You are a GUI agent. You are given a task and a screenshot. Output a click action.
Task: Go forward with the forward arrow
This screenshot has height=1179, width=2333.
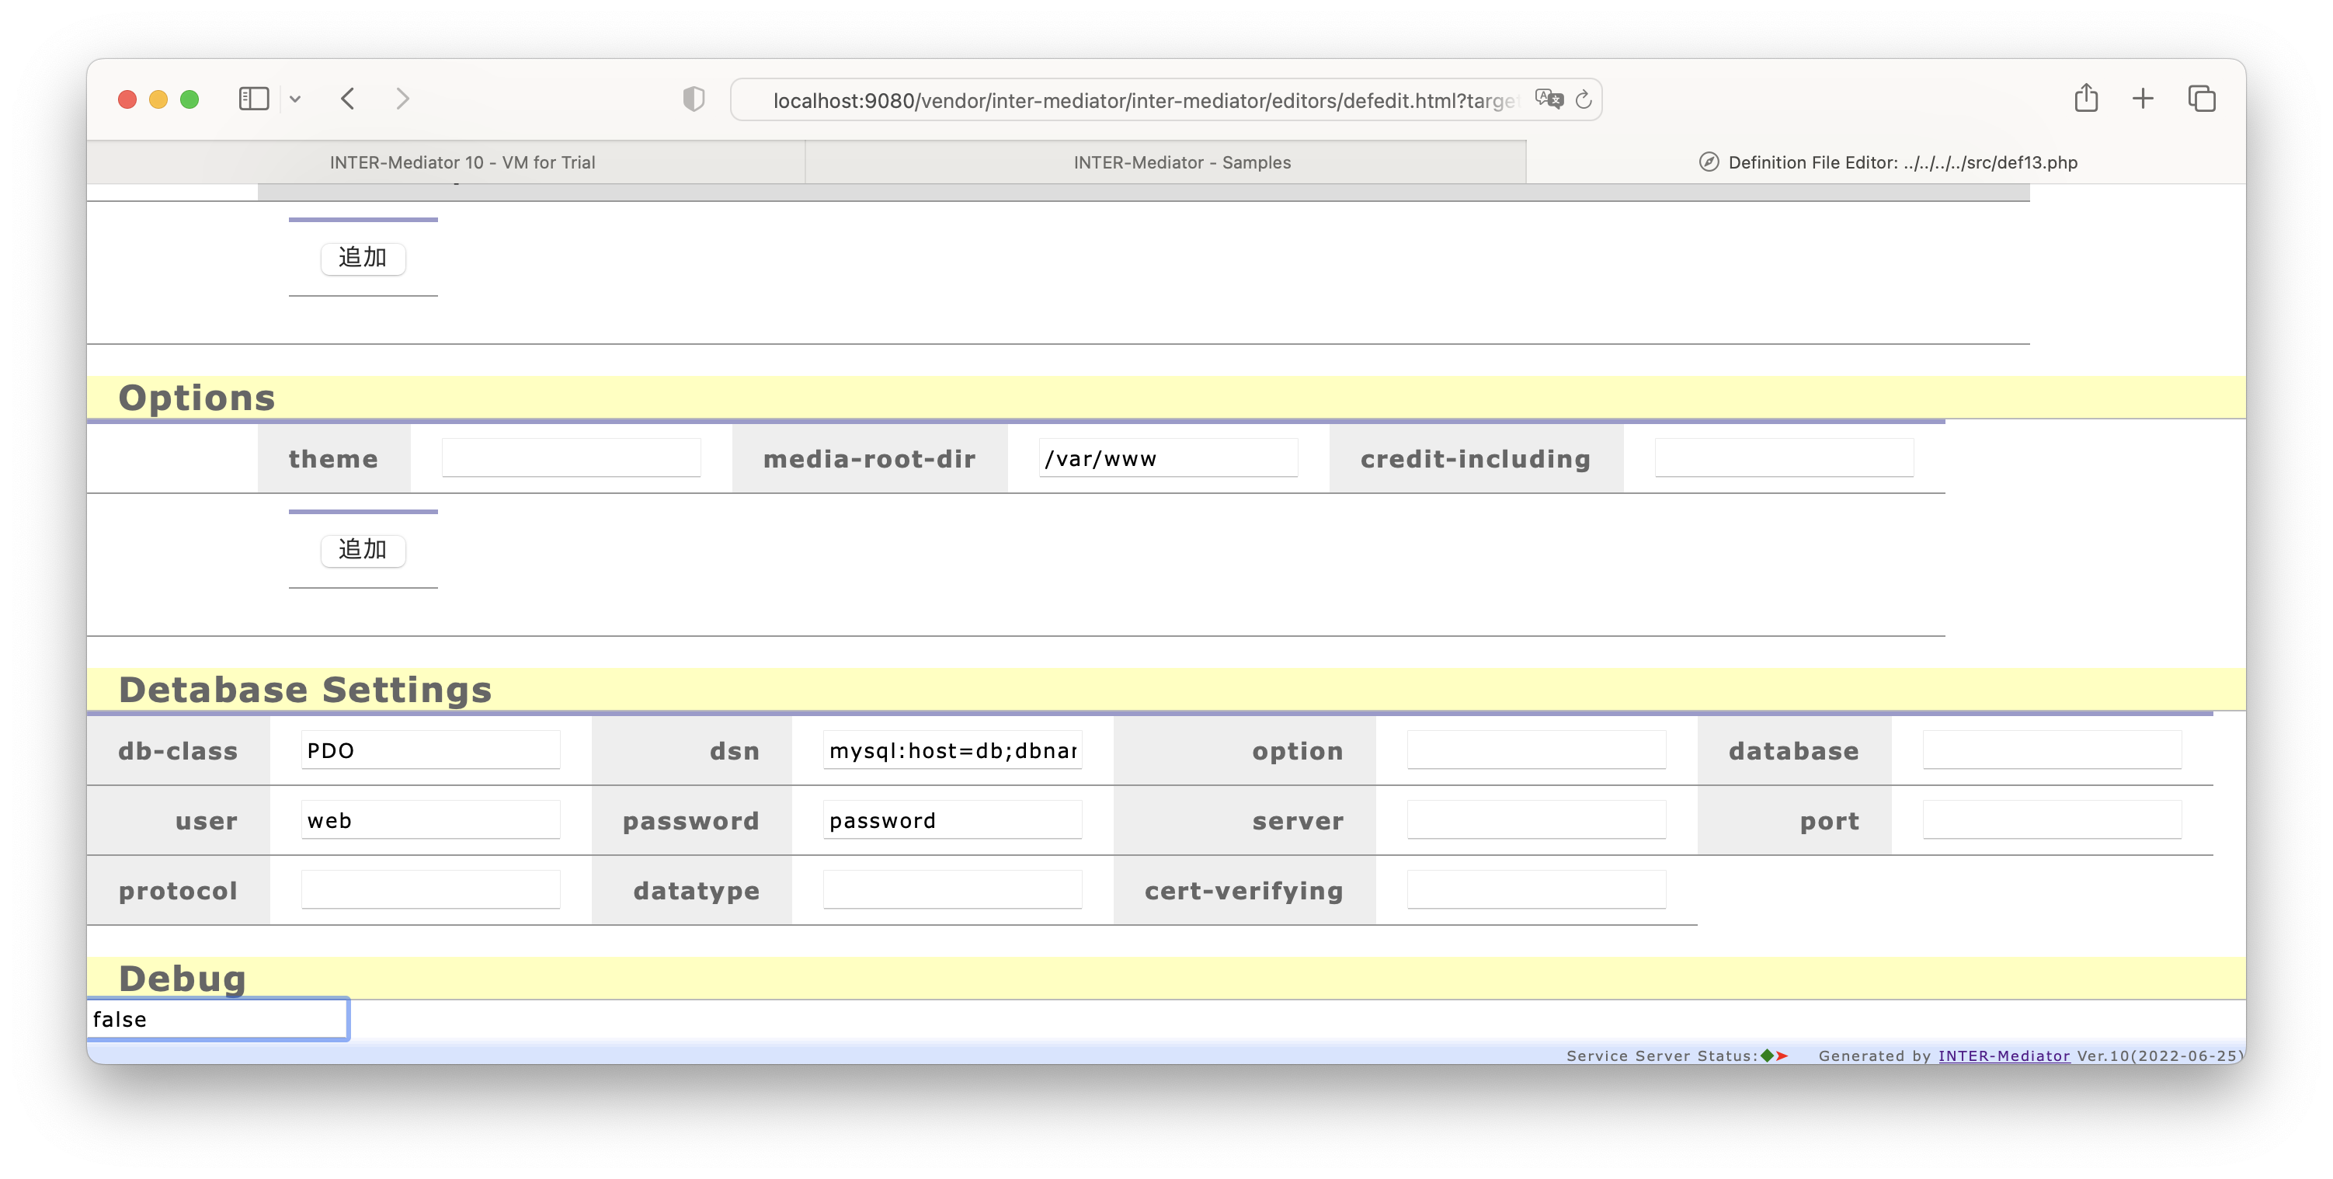(403, 99)
